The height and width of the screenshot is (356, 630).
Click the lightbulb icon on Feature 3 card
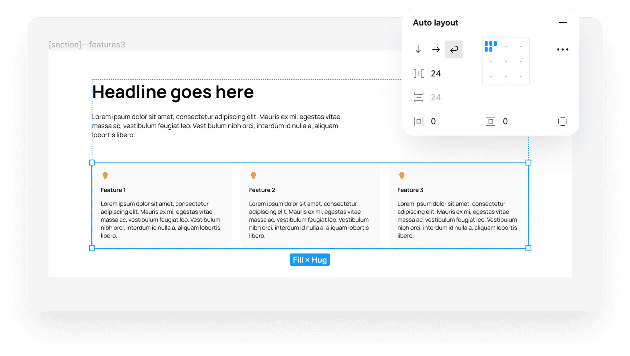point(402,175)
